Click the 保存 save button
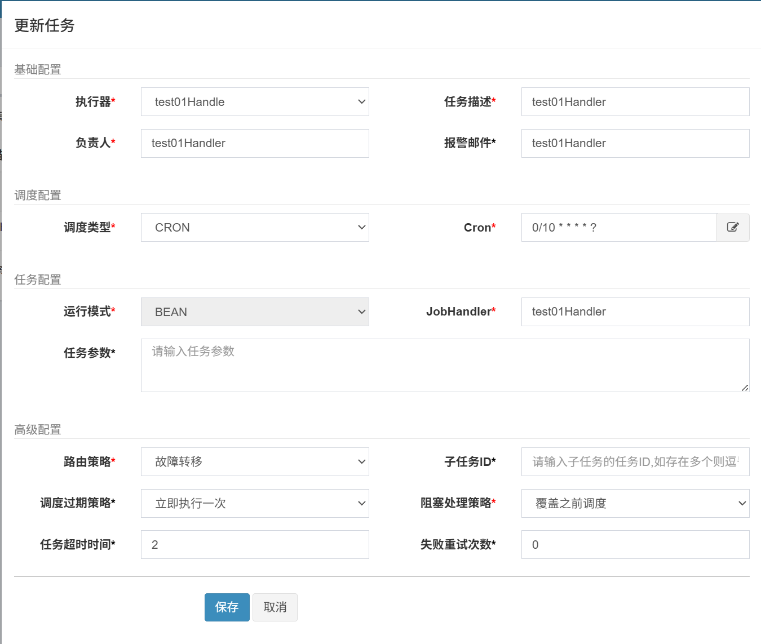This screenshot has height=644, width=761. pyautogui.click(x=227, y=607)
